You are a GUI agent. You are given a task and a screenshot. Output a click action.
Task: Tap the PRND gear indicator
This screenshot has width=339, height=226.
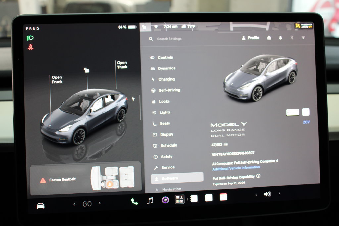32,29
